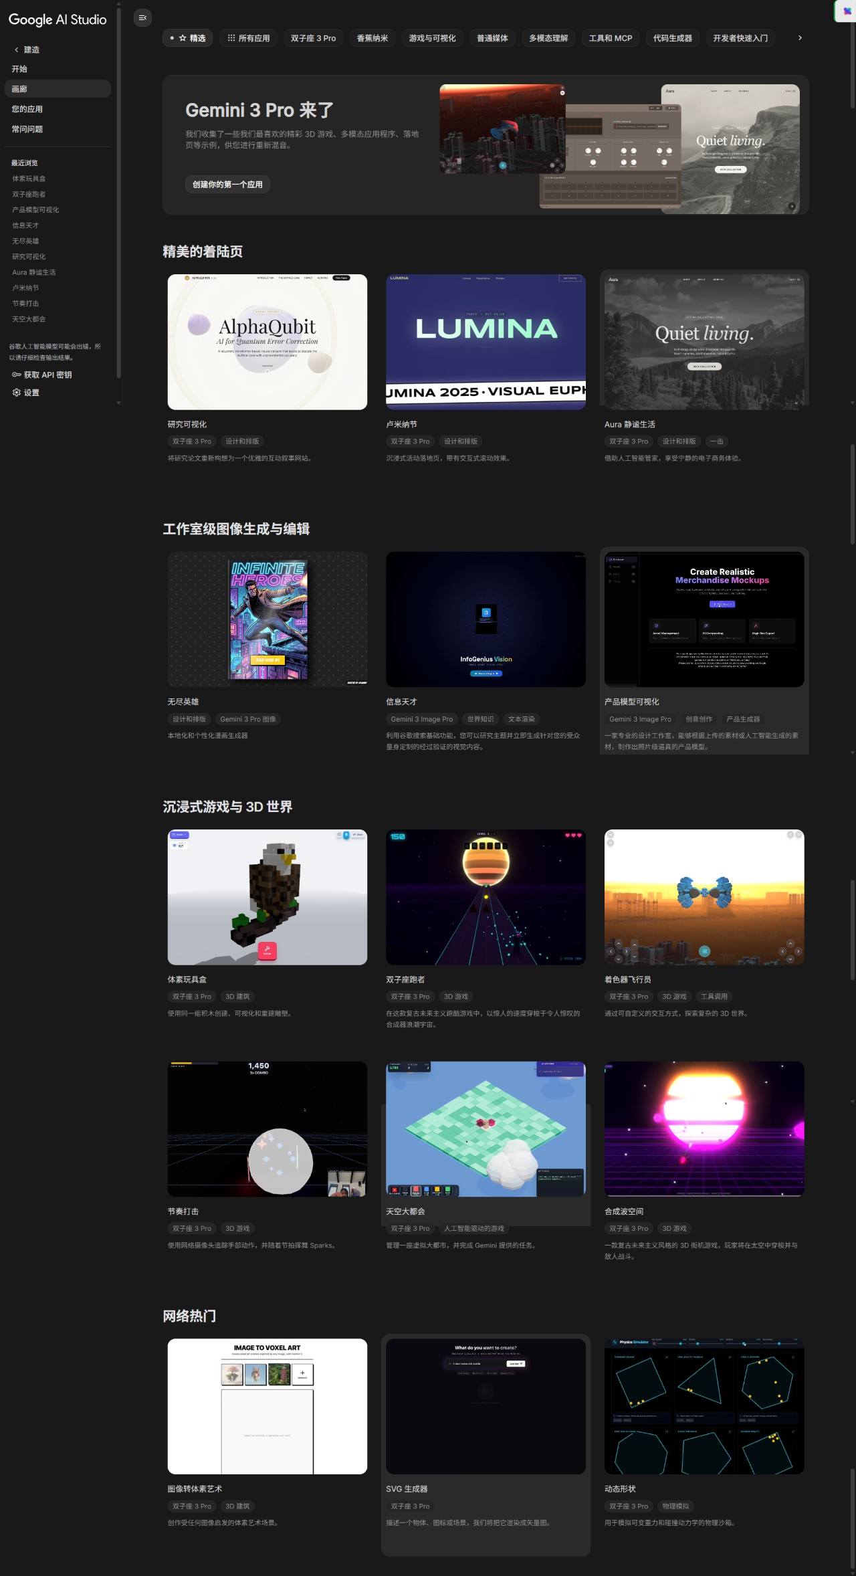Screen dimensions: 856x1576
Task: Open recent item 体素玩具盒 in sidebar
Action: pyautogui.click(x=29, y=179)
